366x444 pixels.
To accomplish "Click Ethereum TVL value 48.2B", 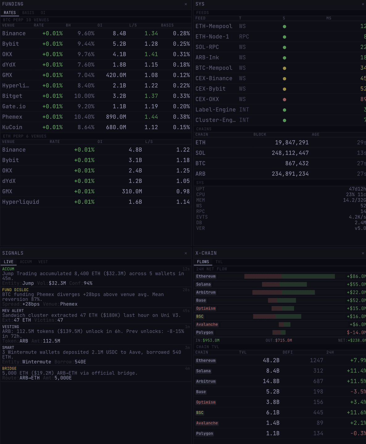I will click(271, 360).
